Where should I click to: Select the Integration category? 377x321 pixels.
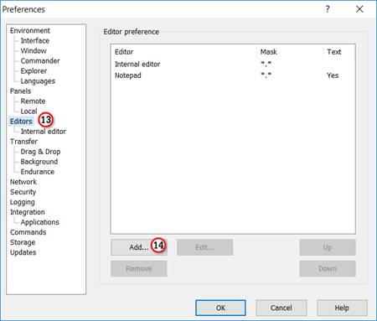pyautogui.click(x=28, y=212)
